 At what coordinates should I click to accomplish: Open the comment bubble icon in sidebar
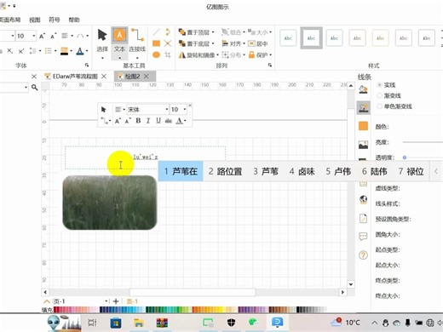363,237
